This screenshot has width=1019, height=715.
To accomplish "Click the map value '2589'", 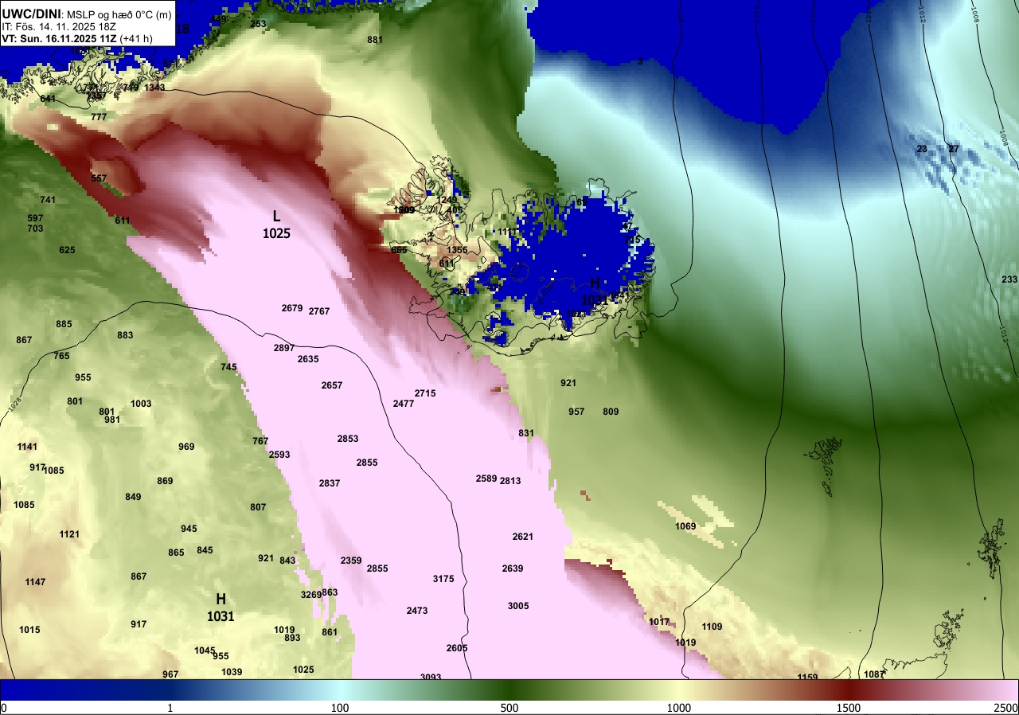I will 486,479.
